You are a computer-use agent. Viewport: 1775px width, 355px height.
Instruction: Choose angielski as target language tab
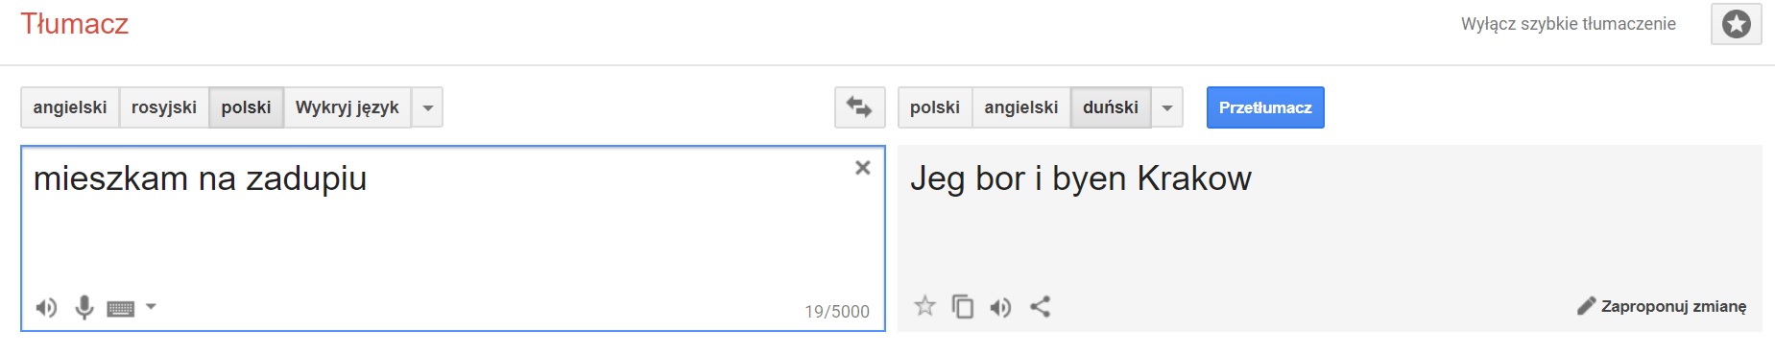(1021, 107)
